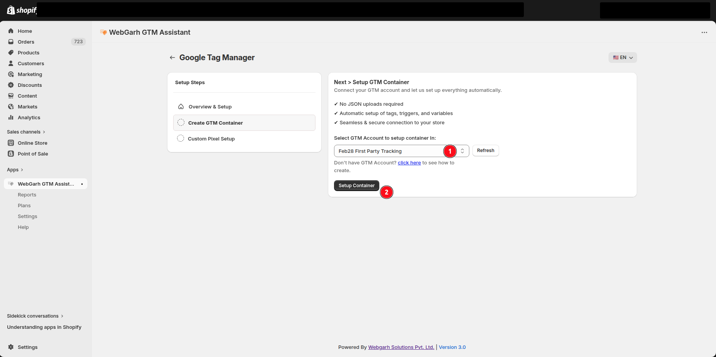Expand the Apps section
The image size is (716, 357).
tap(15, 170)
